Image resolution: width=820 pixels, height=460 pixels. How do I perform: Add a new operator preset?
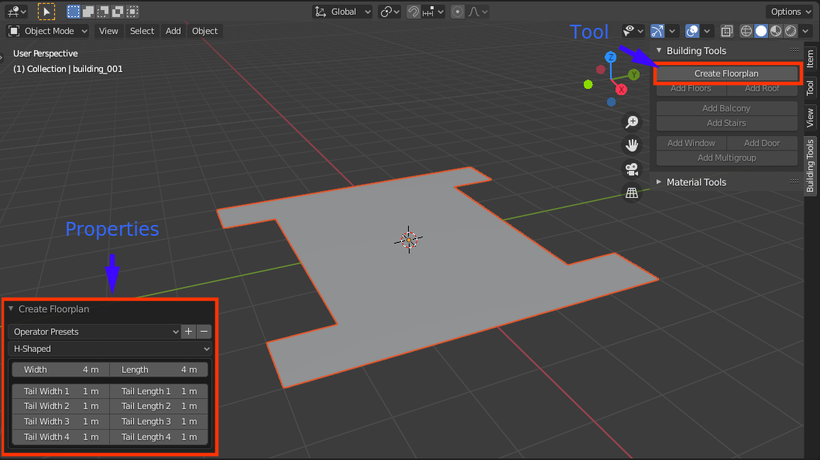point(189,332)
